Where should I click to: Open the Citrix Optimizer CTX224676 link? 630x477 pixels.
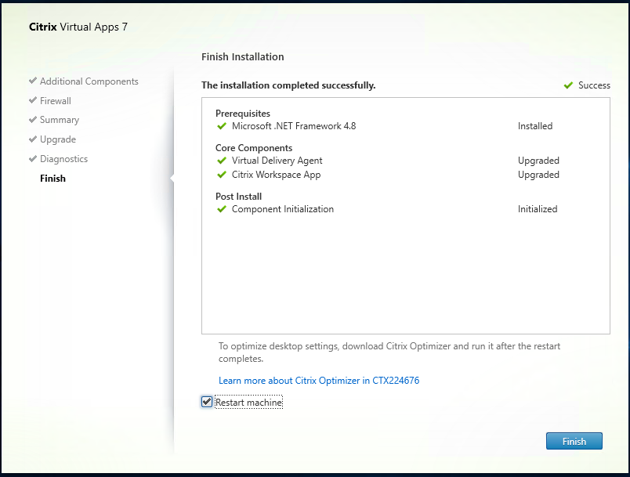[x=319, y=380]
